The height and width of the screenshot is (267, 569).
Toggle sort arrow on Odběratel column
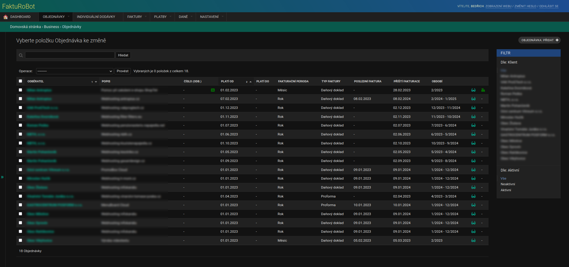coord(96,82)
